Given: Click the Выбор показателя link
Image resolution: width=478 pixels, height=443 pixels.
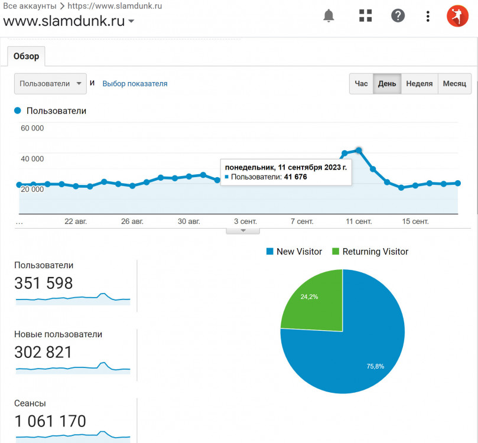Looking at the screenshot, I should click(135, 84).
